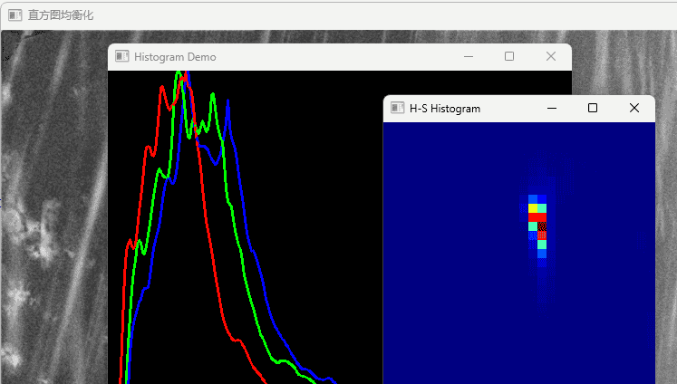
Task: Click the 直方图均衡化 window icon
Action: tap(15, 15)
